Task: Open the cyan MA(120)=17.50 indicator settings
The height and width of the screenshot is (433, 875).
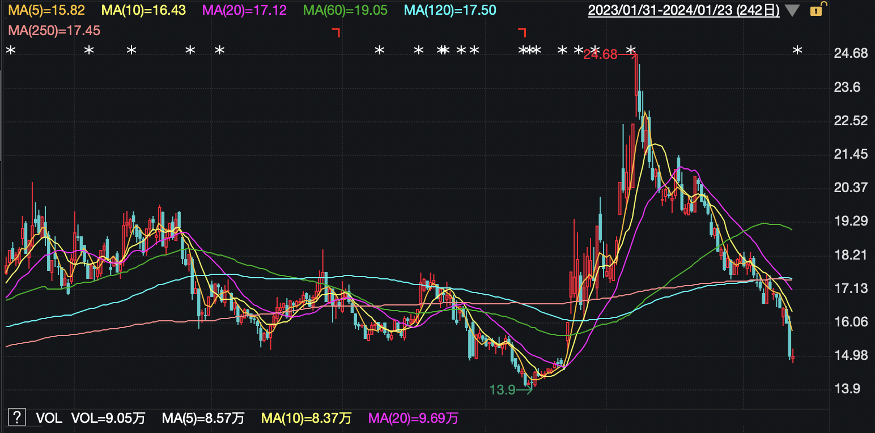Action: point(451,10)
